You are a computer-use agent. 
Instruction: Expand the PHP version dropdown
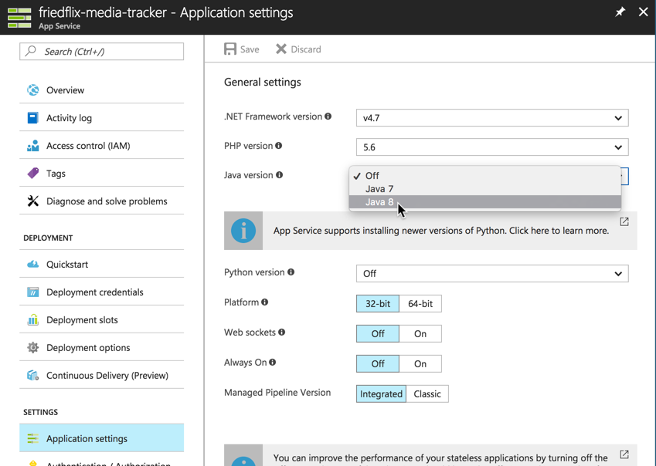(x=492, y=147)
